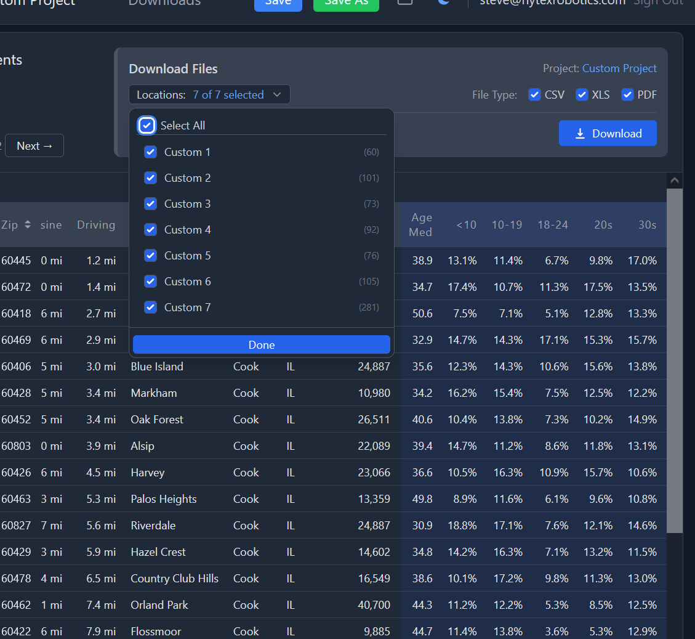
Task: Click the Driving column header
Action: 96,225
